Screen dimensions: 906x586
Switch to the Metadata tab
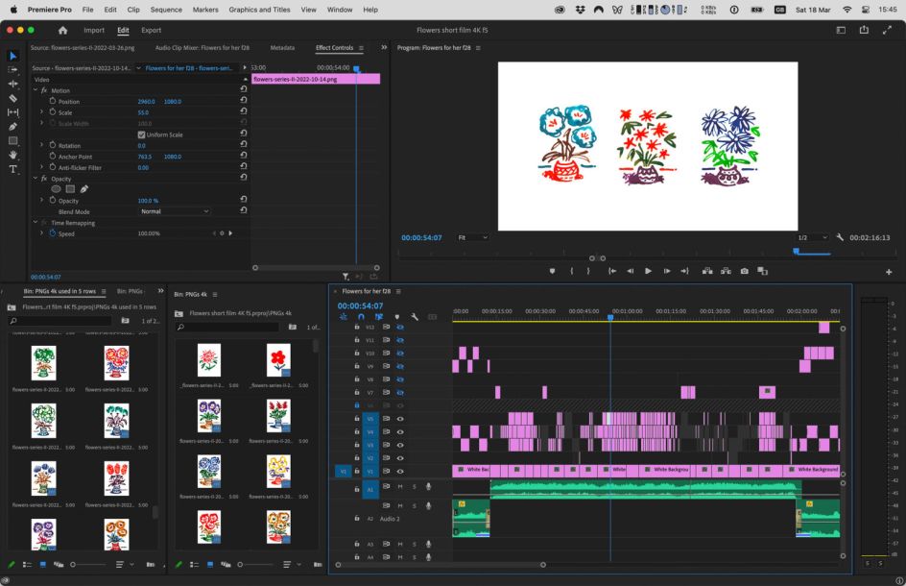click(x=282, y=47)
